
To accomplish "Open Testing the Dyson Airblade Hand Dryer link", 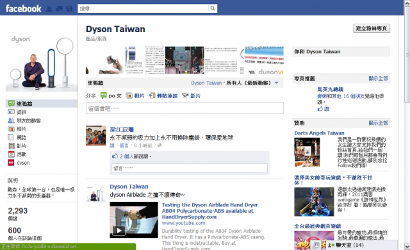I will pos(210,211).
